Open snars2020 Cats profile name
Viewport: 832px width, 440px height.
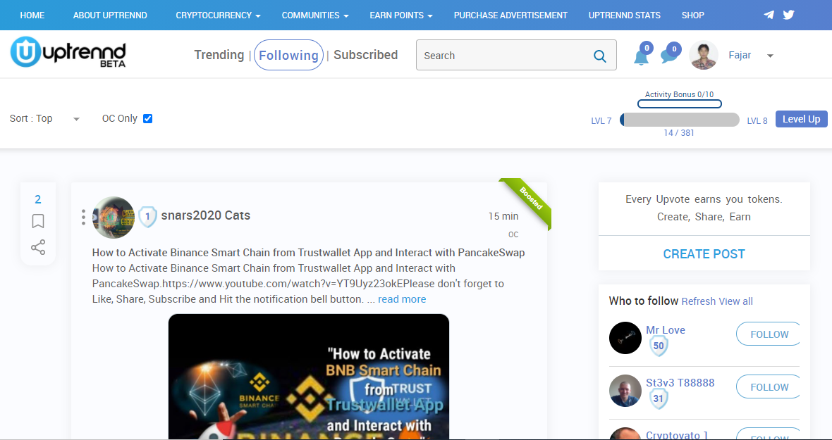205,215
